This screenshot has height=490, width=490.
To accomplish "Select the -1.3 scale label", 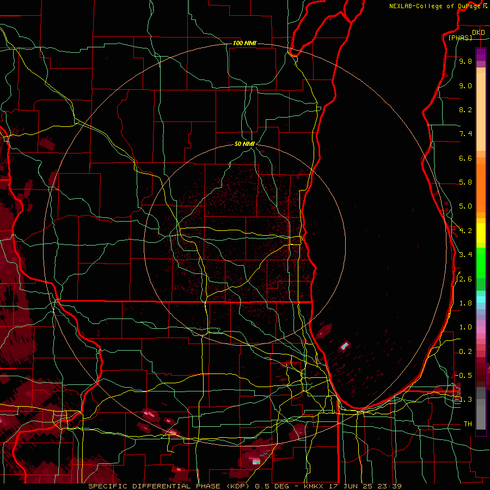I will (x=463, y=400).
